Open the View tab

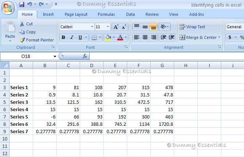click(x=173, y=14)
